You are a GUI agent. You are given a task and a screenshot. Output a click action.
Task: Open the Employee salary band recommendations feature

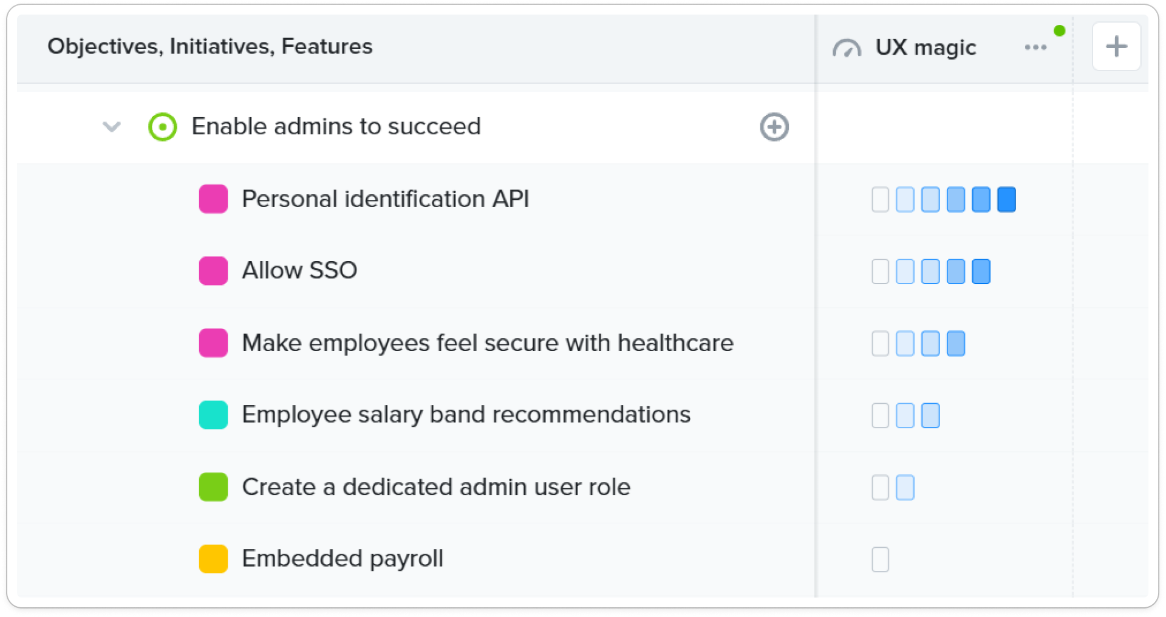click(x=466, y=415)
